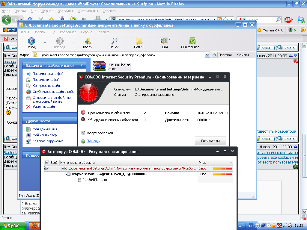307x230 pixels.
Task: Open the View (Вид) toolbar dropdown arrow
Action: 169,39
